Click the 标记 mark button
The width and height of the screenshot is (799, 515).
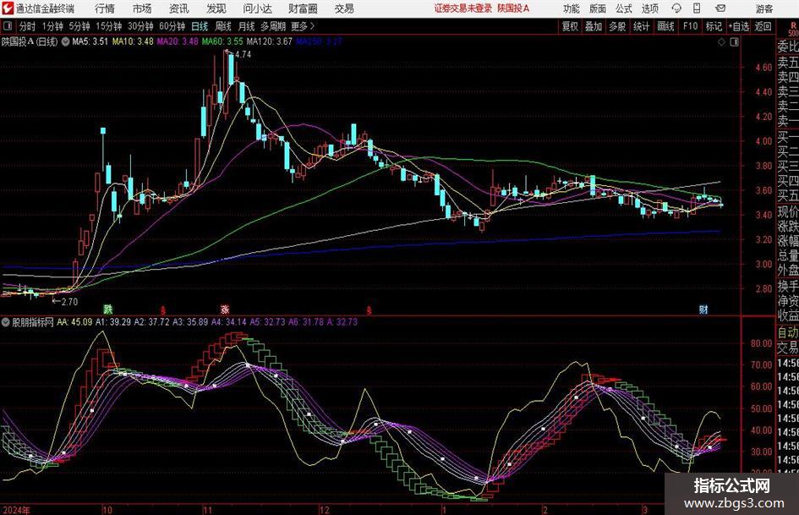(714, 26)
